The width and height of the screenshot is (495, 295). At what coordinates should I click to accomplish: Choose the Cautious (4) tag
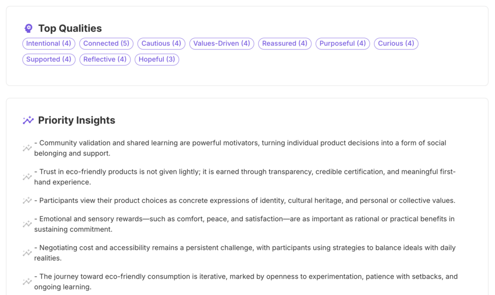(x=161, y=43)
